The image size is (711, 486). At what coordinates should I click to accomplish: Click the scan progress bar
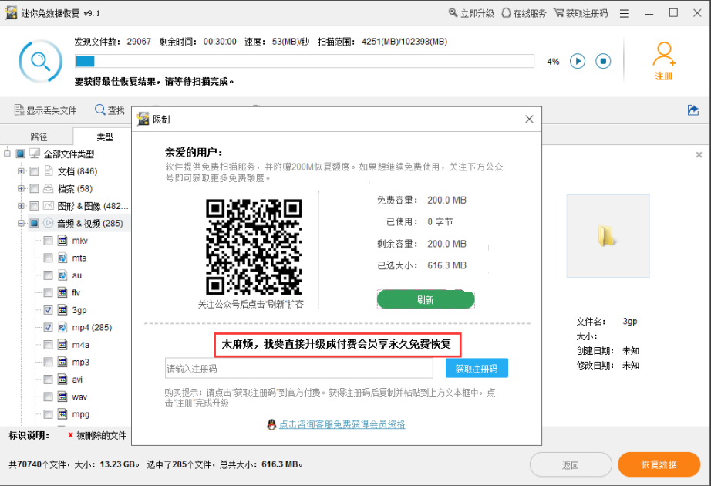305,61
